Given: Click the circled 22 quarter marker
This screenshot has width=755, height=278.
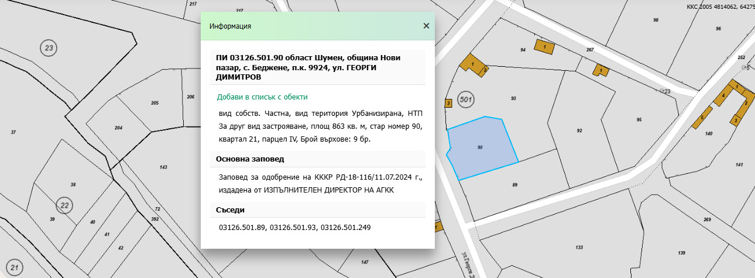Looking at the screenshot, I should pos(64,205).
